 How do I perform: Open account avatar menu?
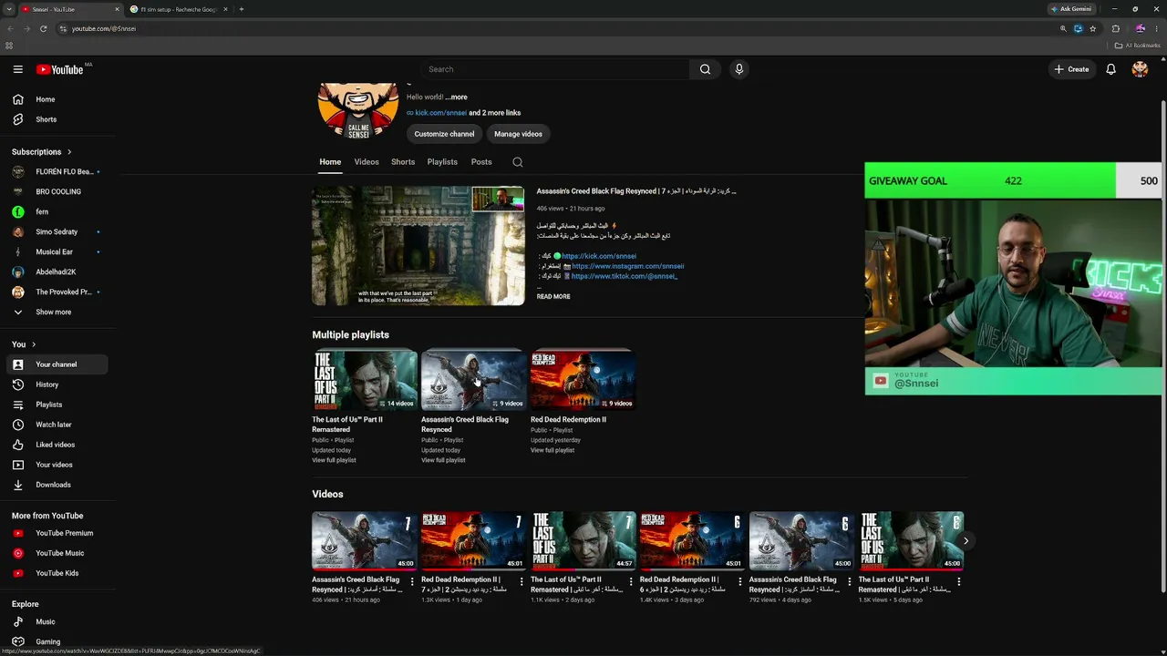tap(1140, 69)
